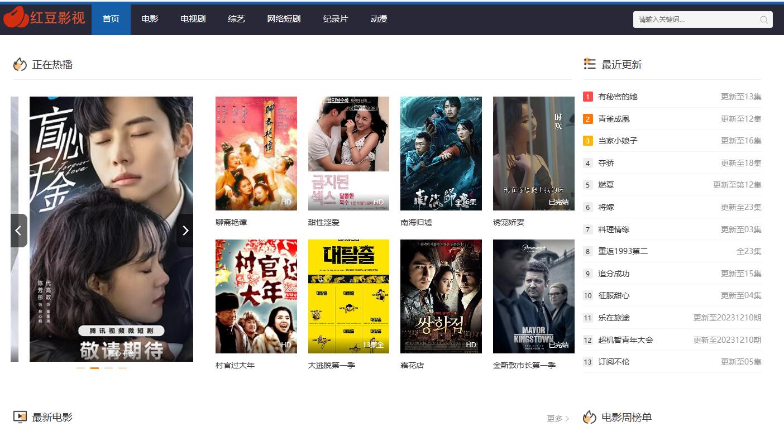Open 超机智青年大会 in recent updates
Screen dimensions: 784x431
[625, 340]
